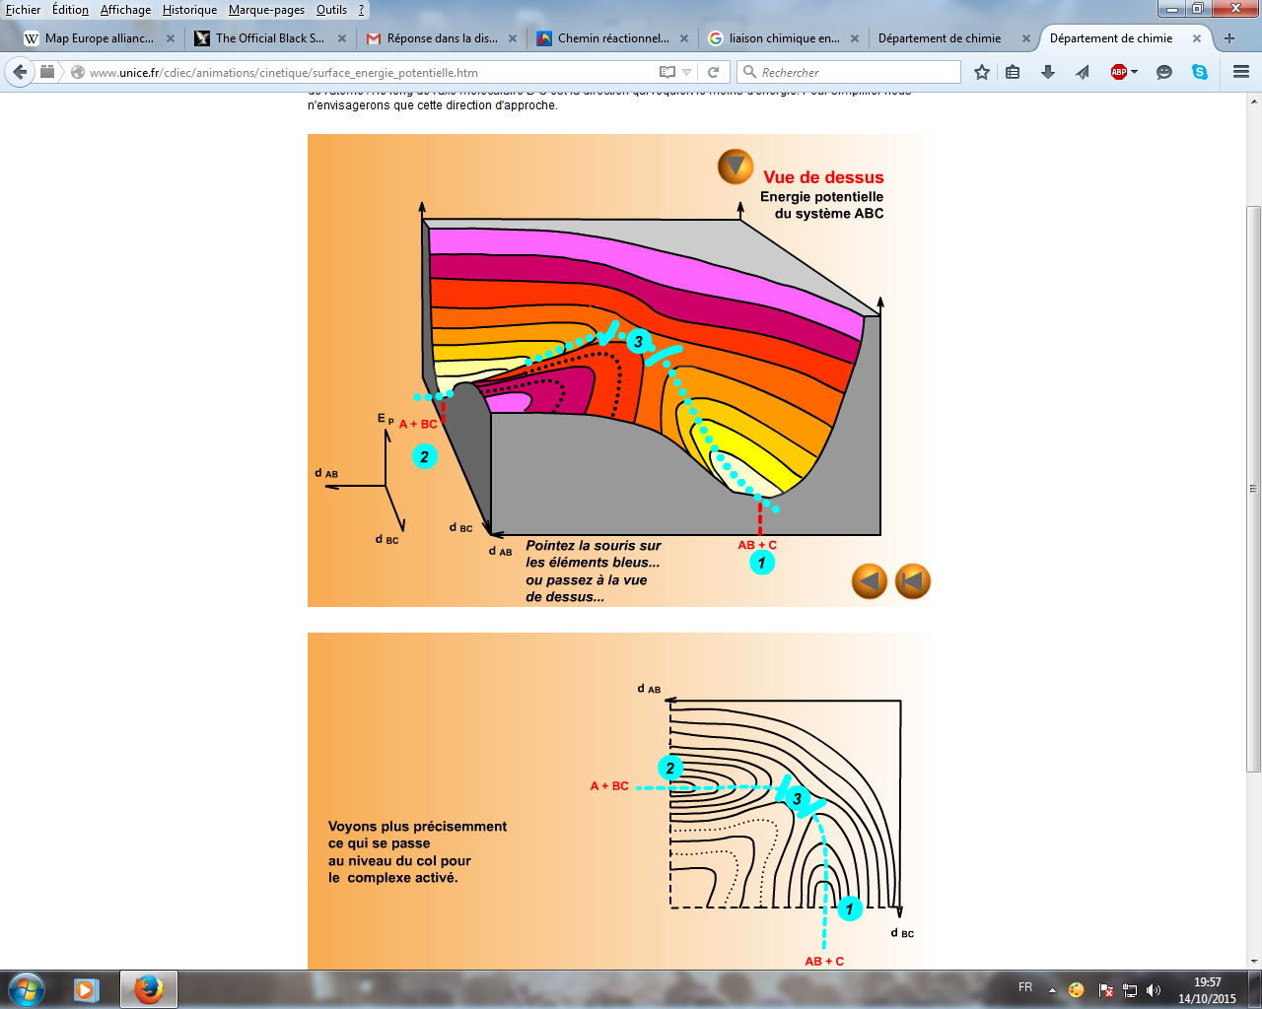Viewport: 1262px width, 1009px height.
Task: Click the orange previous-step arrow button
Action: [x=870, y=581]
